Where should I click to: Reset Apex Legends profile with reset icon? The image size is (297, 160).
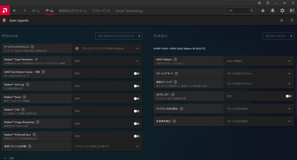point(292,21)
